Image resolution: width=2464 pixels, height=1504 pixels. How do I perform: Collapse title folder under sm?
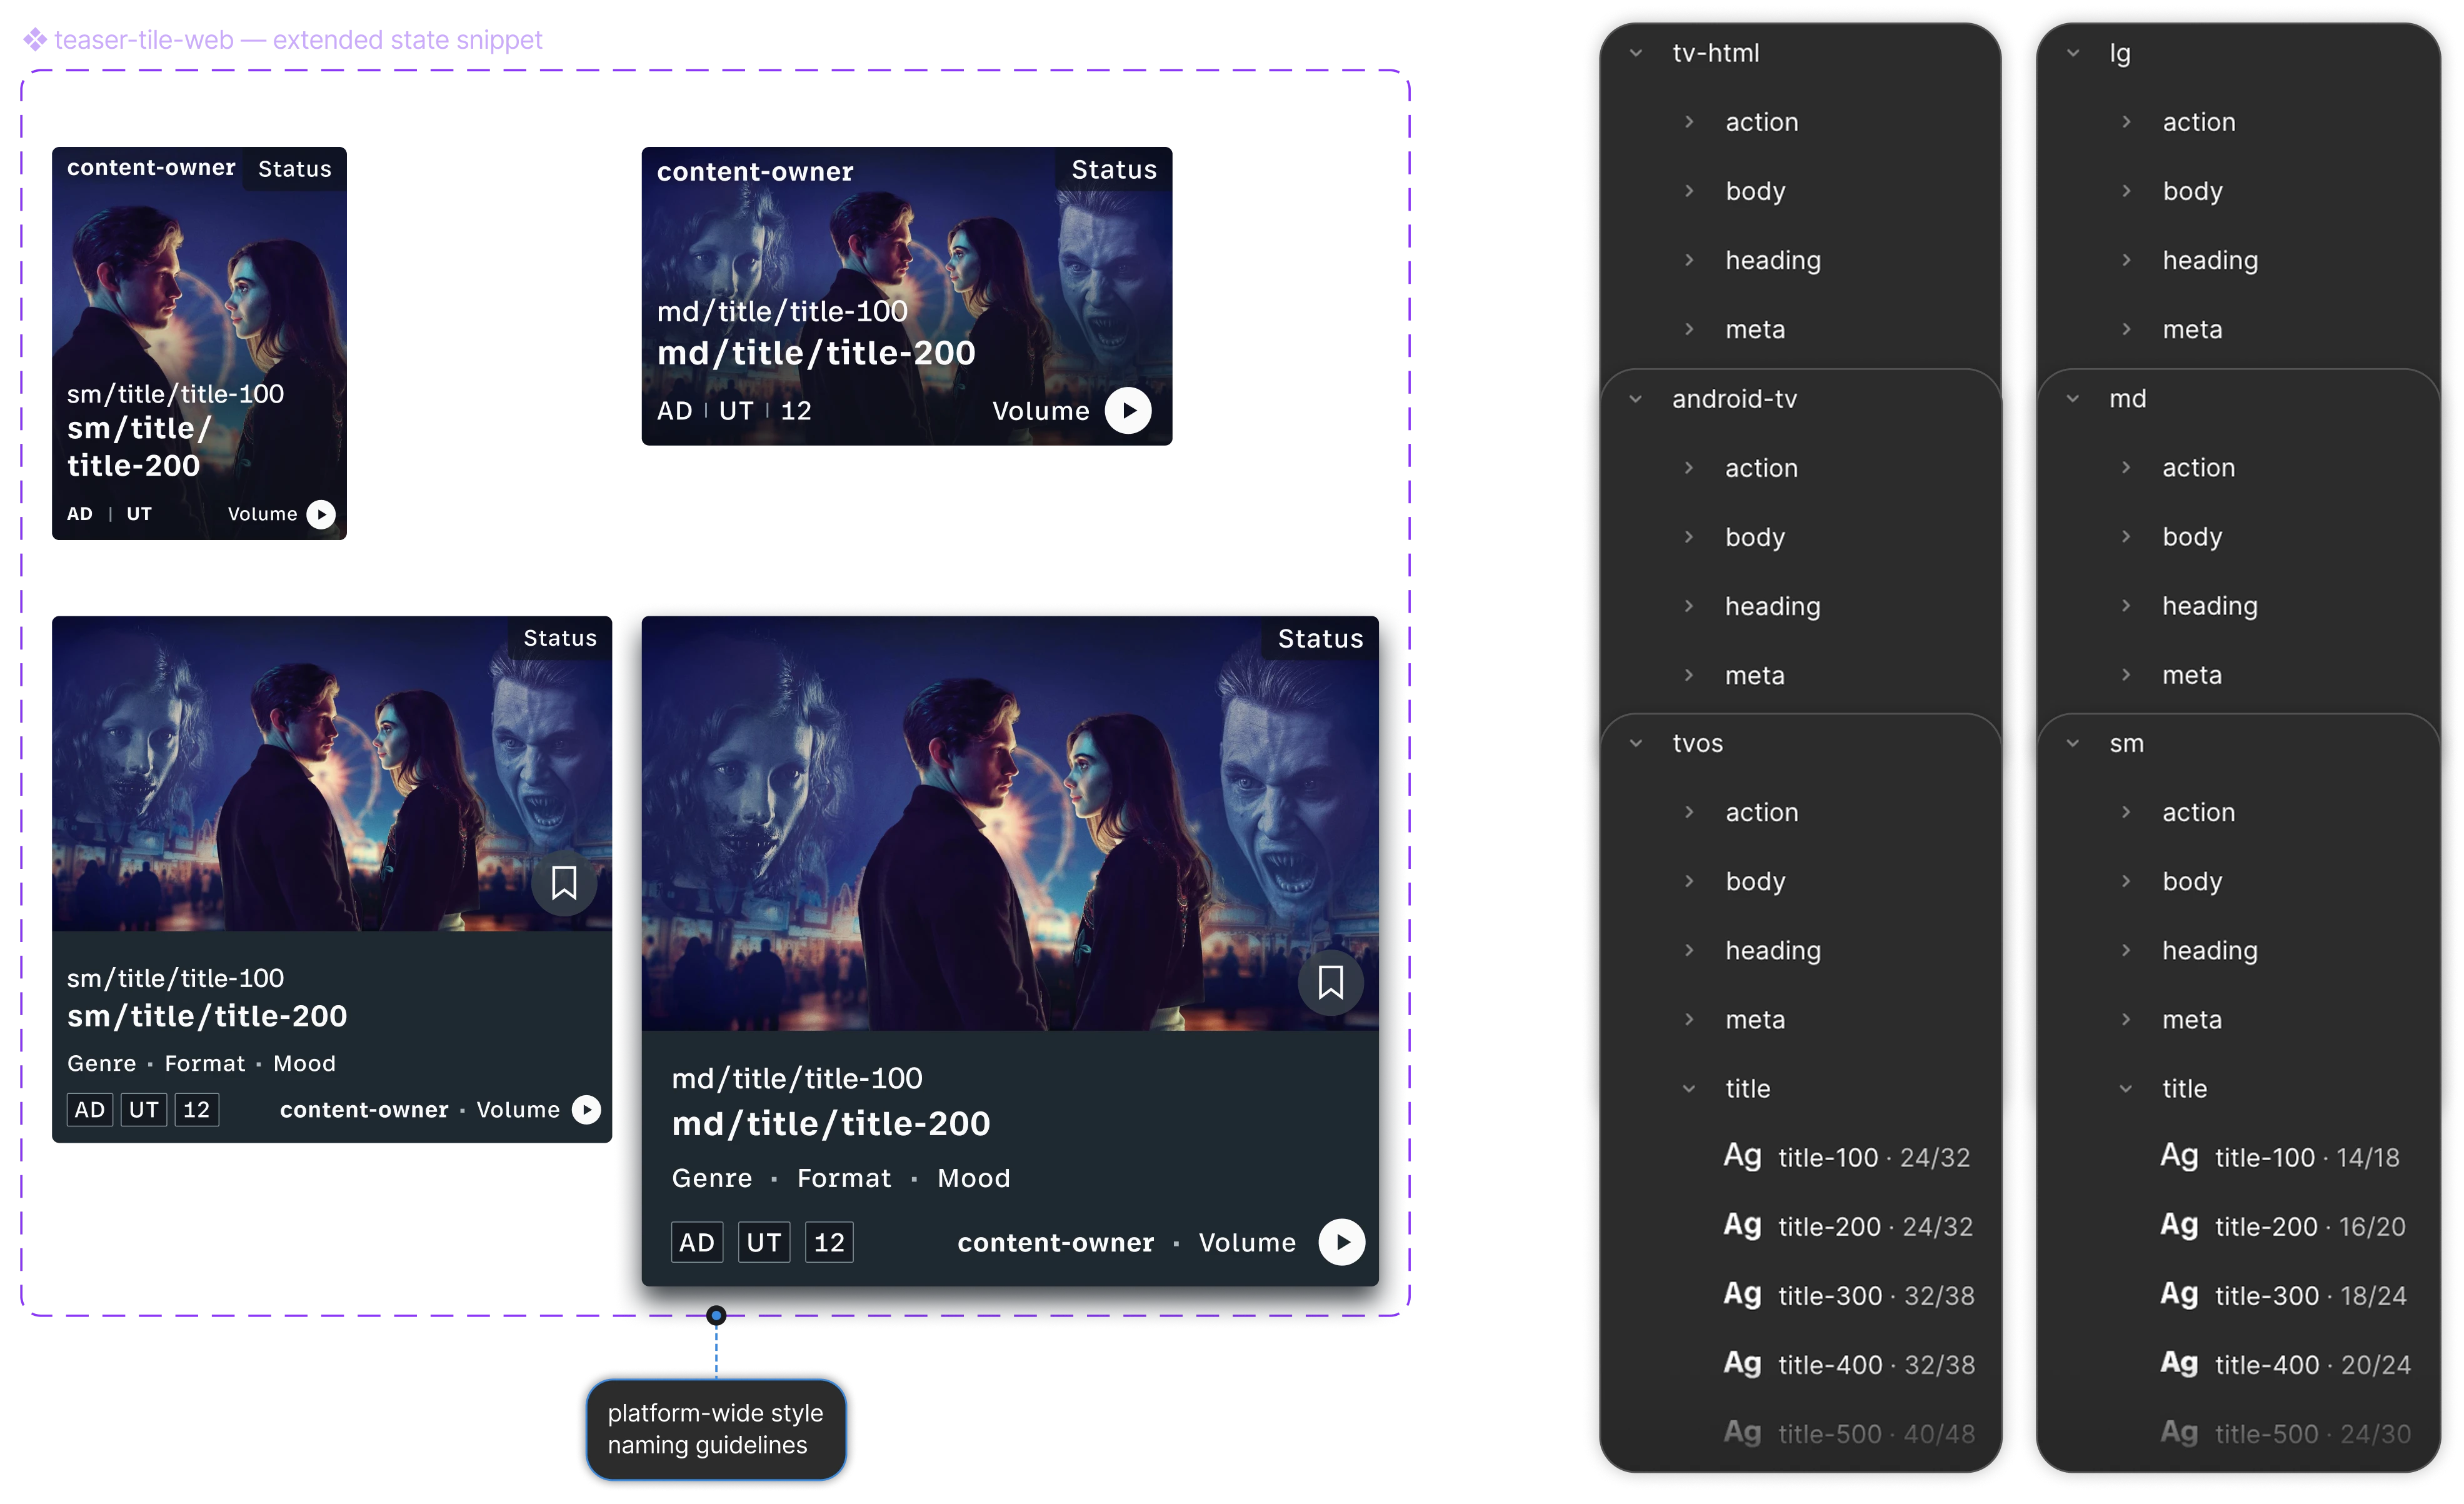click(x=2126, y=1089)
